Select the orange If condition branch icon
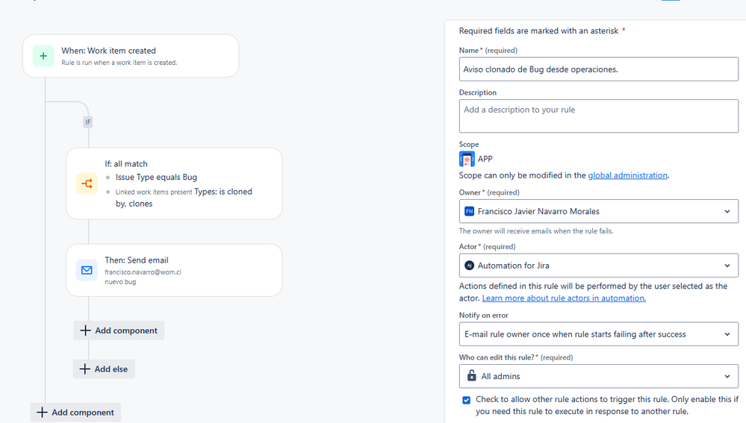746x423 pixels. click(87, 184)
